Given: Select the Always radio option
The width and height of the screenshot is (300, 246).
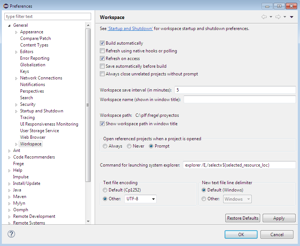Looking at the screenshot, I should (105, 146).
